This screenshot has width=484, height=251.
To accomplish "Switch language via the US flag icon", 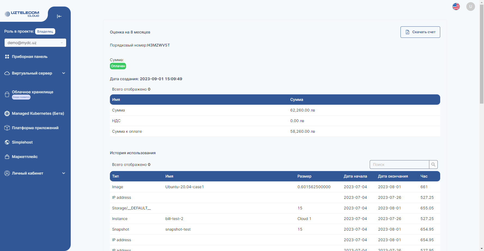I will 456,7.
